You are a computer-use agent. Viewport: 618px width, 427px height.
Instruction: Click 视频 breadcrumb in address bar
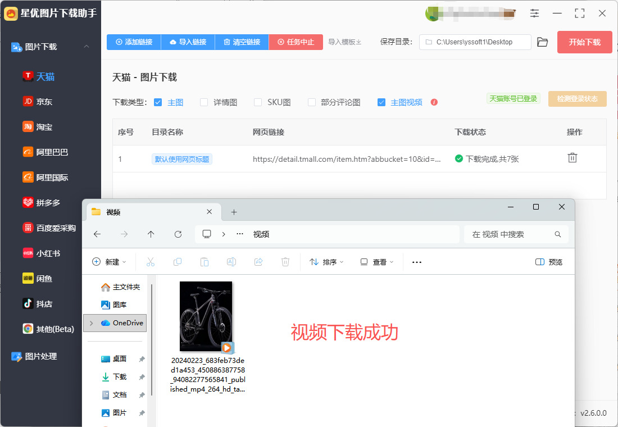tap(261, 234)
